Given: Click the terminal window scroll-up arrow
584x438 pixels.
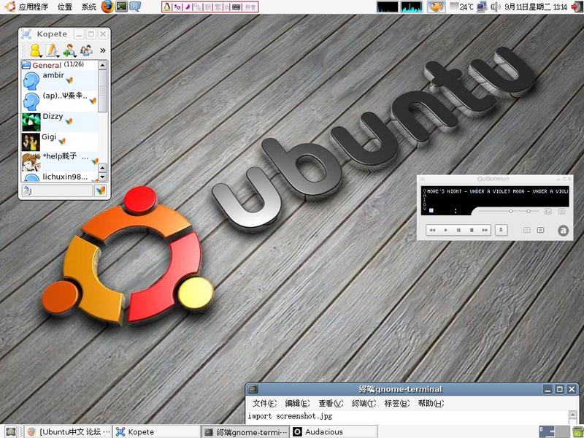Looking at the screenshot, I should [573, 415].
